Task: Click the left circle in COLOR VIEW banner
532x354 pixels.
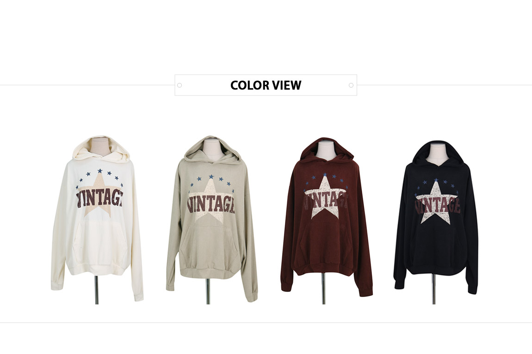Action: (179, 85)
